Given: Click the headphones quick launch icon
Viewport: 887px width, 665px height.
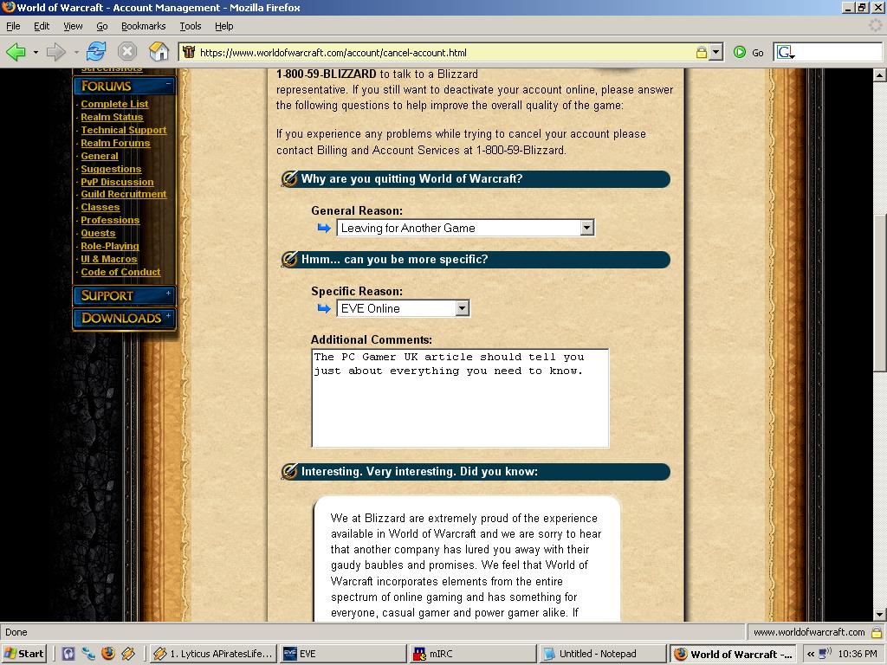Looking at the screenshot, I should click(x=68, y=654).
